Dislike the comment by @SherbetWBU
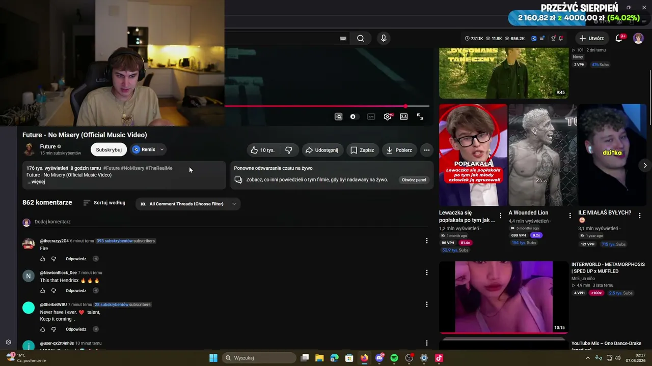This screenshot has width=652, height=366. [53, 329]
